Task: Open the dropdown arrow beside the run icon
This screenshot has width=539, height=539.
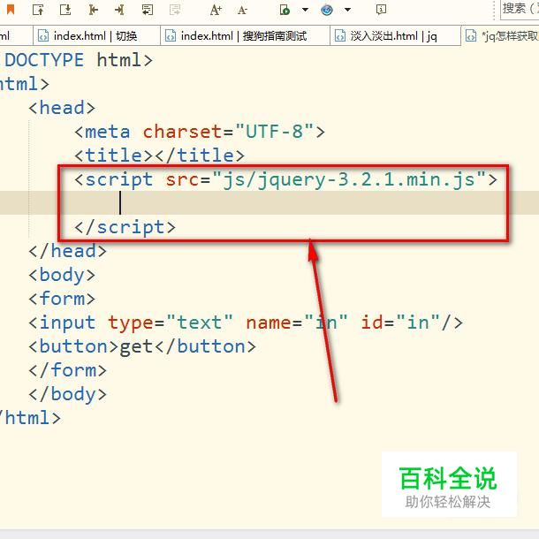Action: (x=305, y=10)
